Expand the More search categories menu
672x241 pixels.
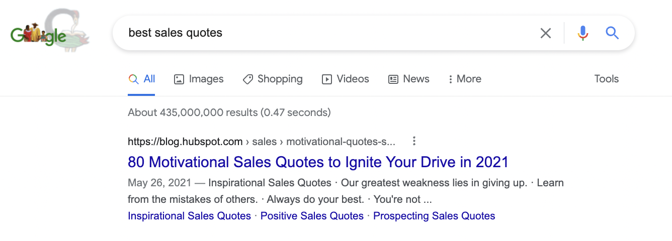pos(464,79)
